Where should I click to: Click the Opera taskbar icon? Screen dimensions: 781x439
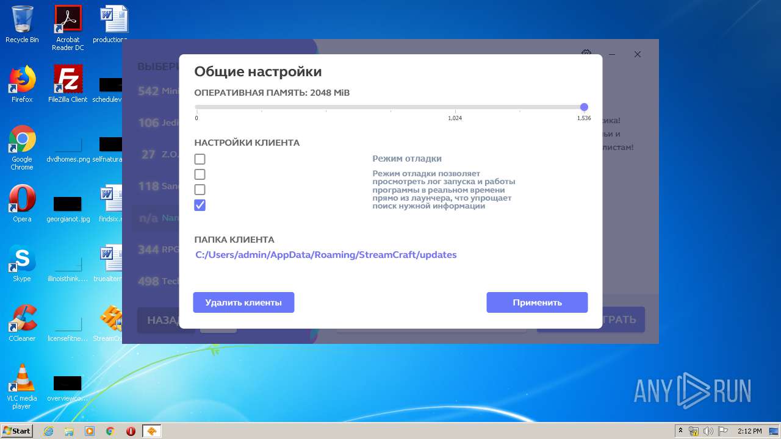tap(131, 431)
